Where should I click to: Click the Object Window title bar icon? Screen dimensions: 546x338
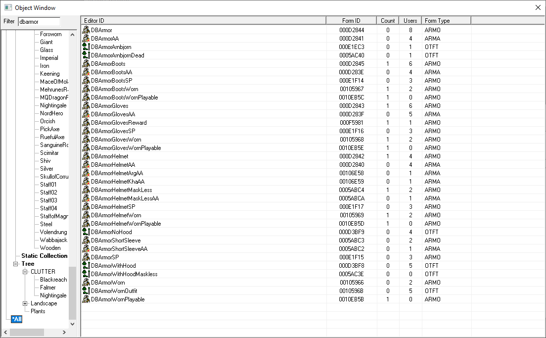8,7
